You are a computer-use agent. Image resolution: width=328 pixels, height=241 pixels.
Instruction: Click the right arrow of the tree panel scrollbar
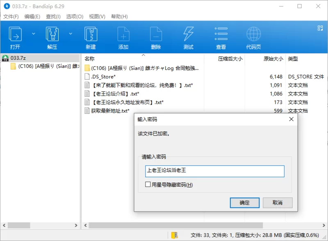pyautogui.click(x=76, y=225)
